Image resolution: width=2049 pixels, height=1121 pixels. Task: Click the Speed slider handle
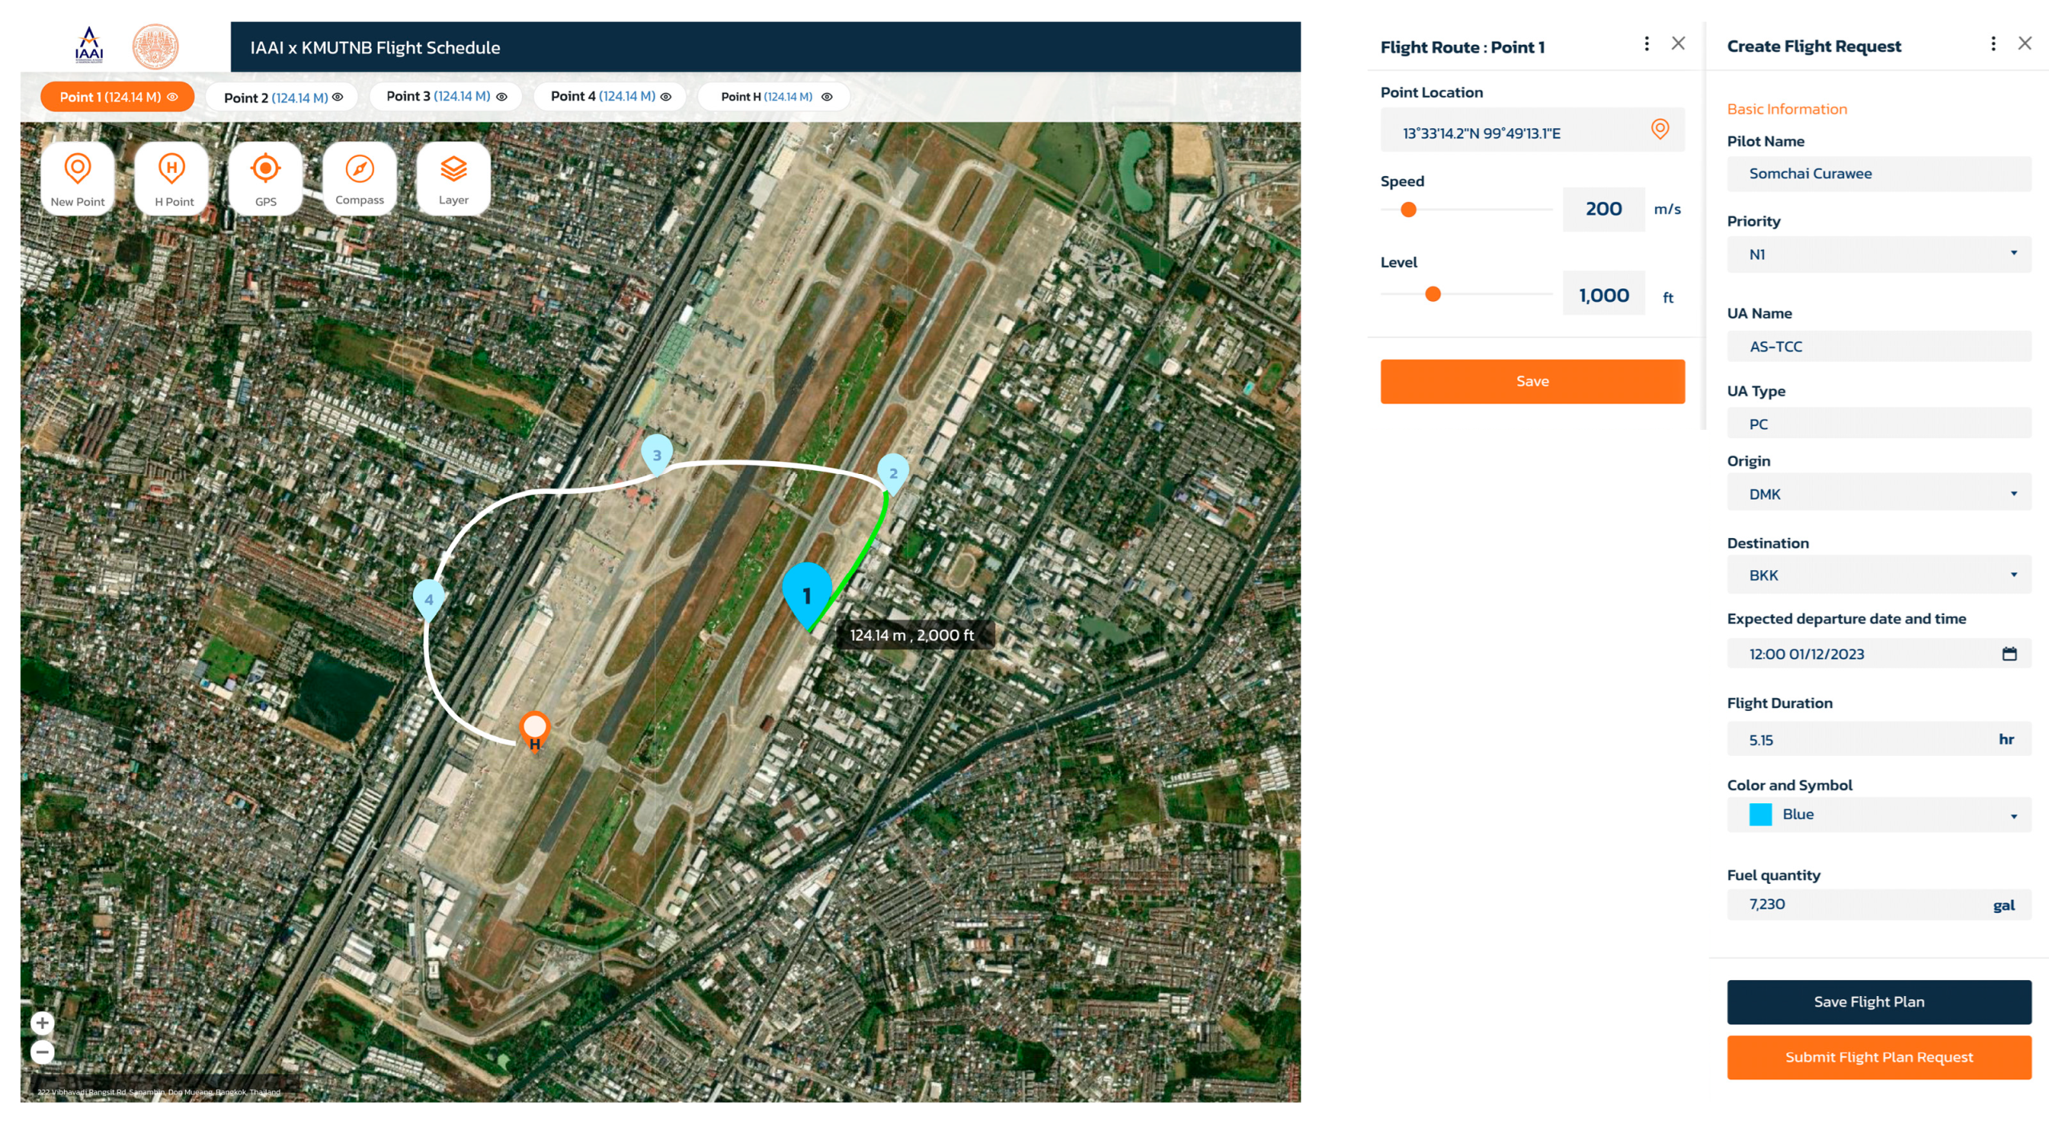tap(1408, 210)
